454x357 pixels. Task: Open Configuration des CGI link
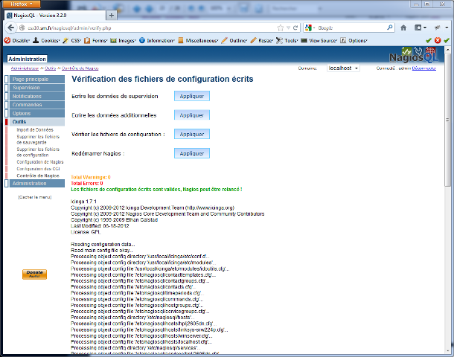(x=38, y=169)
